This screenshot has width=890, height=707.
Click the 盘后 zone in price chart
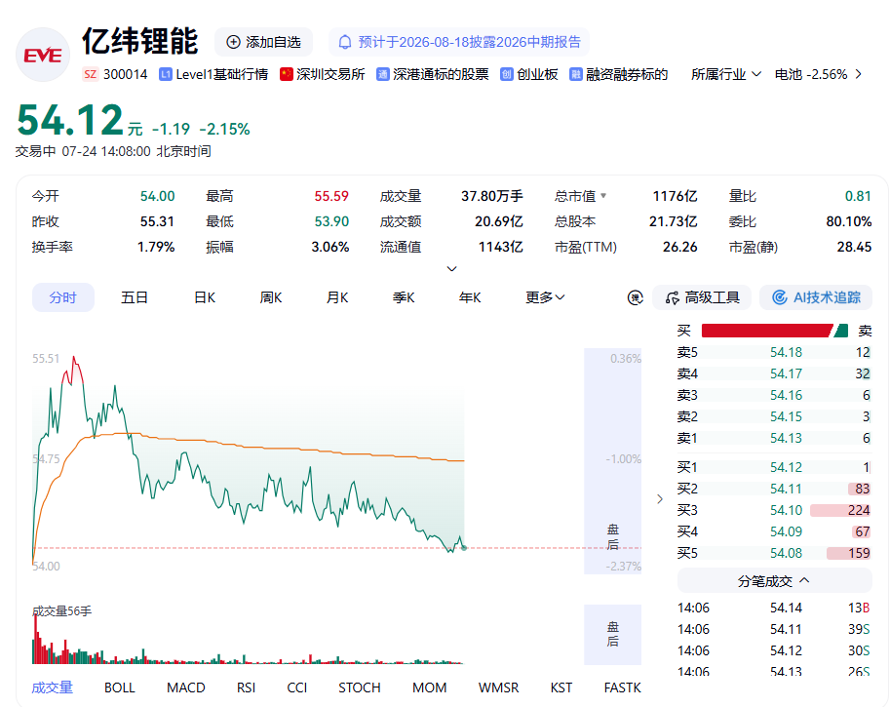point(613,460)
